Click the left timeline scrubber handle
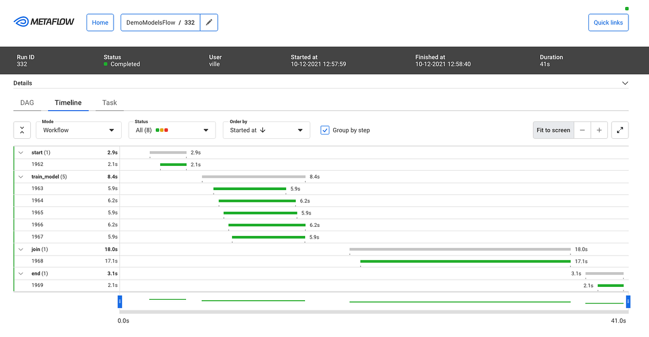Viewport: 649px width, 337px height. pyautogui.click(x=120, y=301)
